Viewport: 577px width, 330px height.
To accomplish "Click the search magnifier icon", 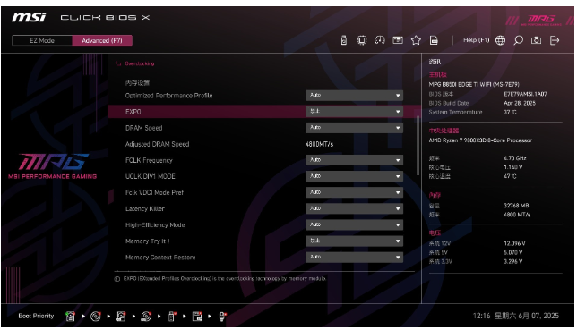I will pos(518,40).
